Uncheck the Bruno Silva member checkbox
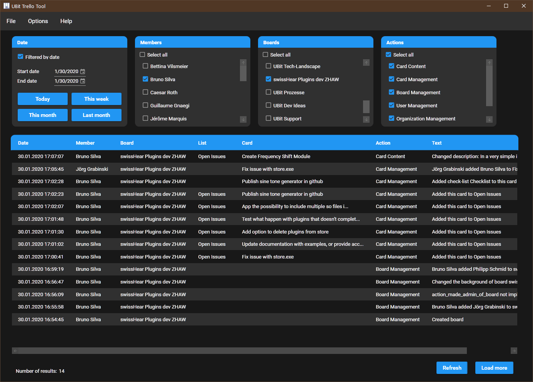This screenshot has width=533, height=382. 145,79
